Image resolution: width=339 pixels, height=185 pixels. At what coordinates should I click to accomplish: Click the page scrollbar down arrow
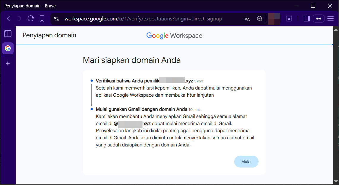pyautogui.click(x=336, y=181)
